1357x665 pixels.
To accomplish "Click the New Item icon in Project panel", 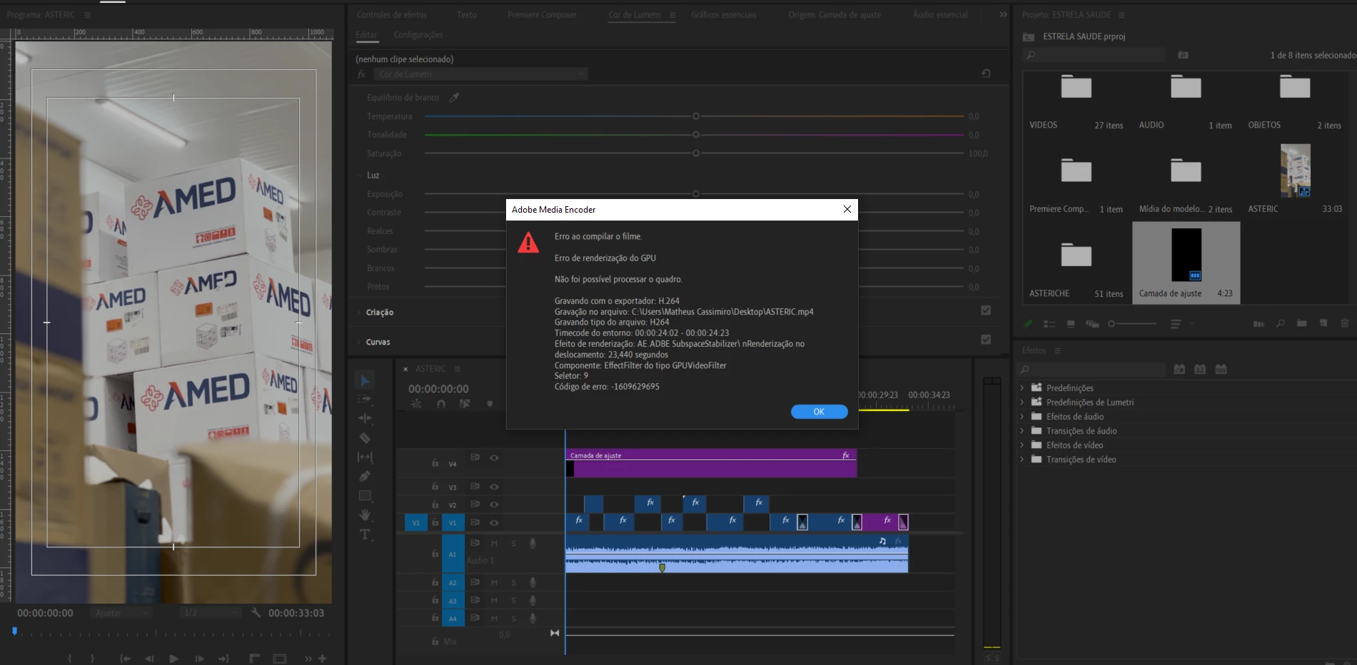I will [1323, 324].
